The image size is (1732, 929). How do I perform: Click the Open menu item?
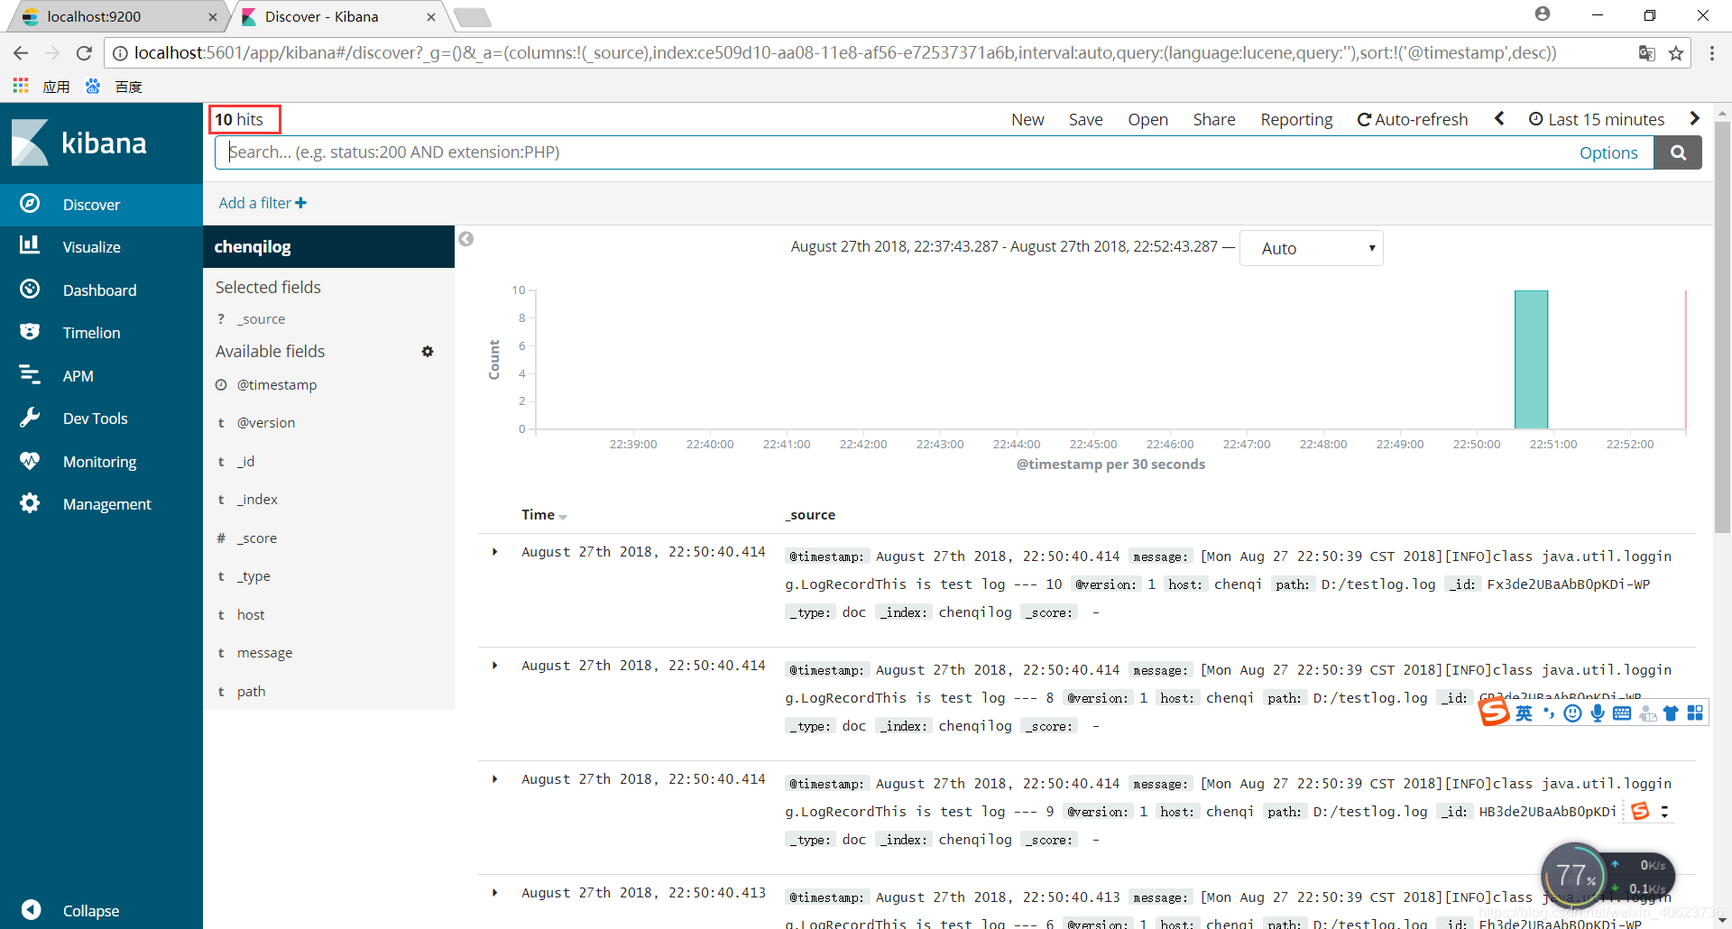[1147, 119]
